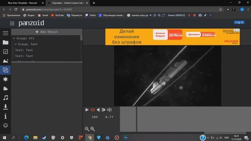Viewport: 251px width, 141px height.
Task: Click the recorder magnifier icon
Action: click(x=159, y=15)
